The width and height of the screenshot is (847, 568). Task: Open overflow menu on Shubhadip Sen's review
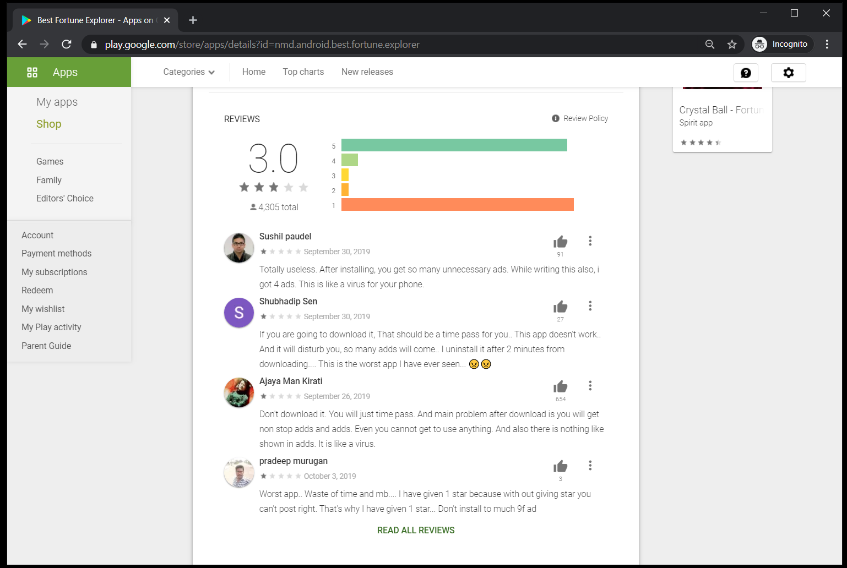pyautogui.click(x=590, y=305)
